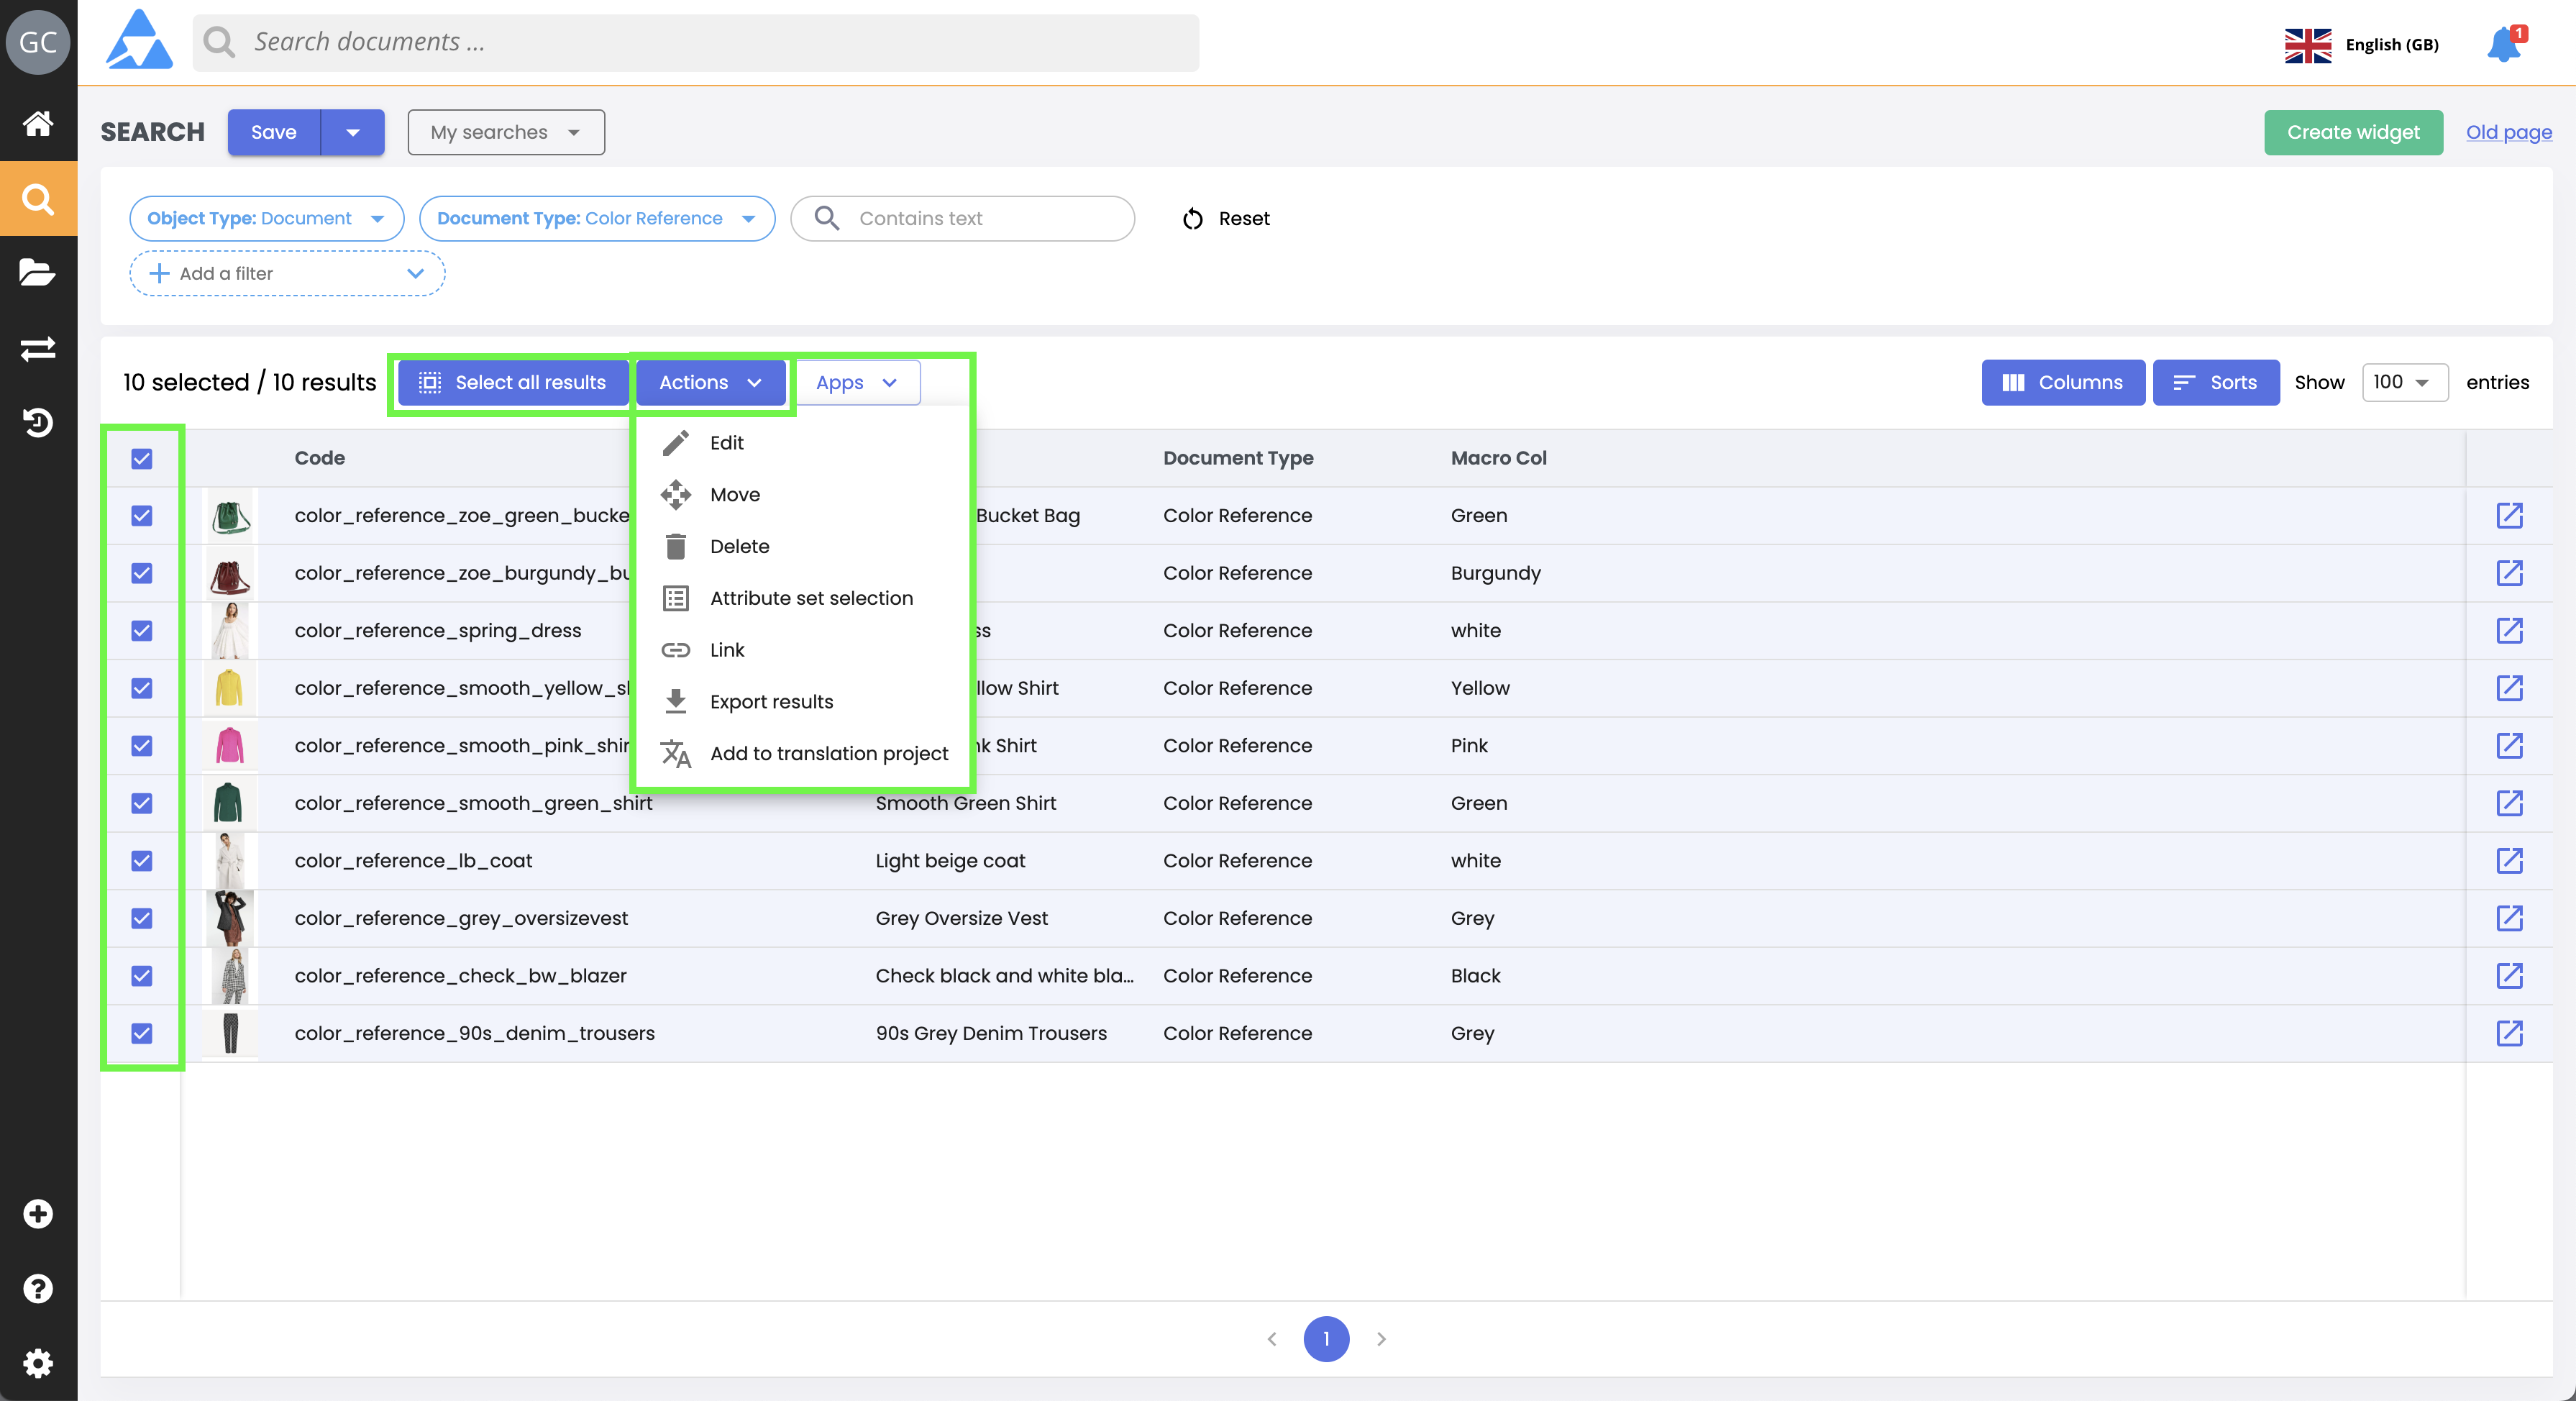Click the pink shirt thumbnail
The image size is (2576, 1401).
(229, 746)
